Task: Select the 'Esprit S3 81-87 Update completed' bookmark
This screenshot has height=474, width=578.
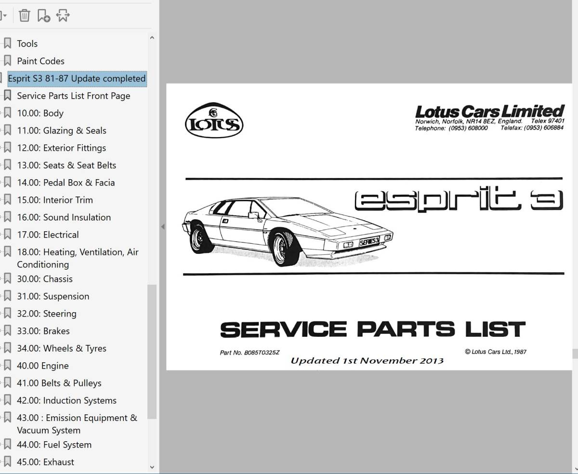Action: coord(77,79)
